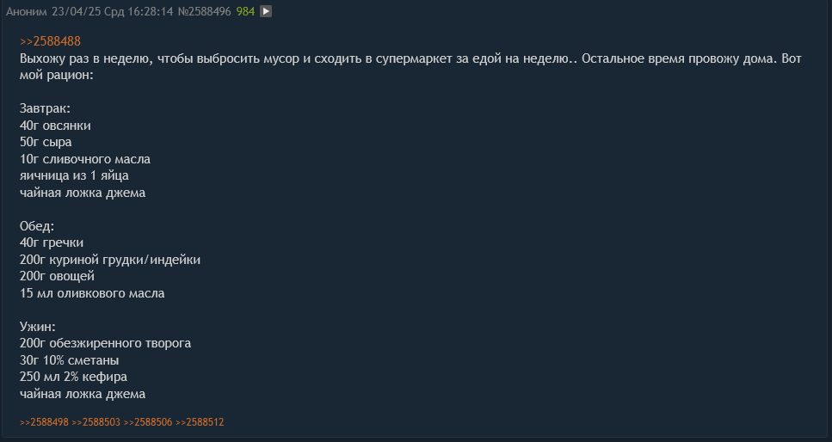The width and height of the screenshot is (832, 442).
Task: Follow the reply link >>2588512
Action: (x=200, y=422)
